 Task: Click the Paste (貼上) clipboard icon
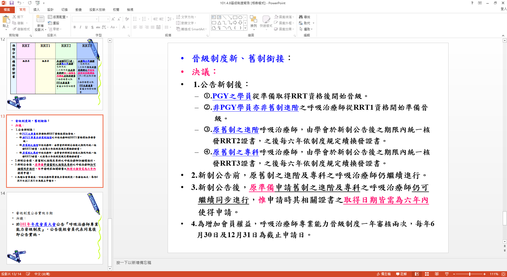coord(6,20)
